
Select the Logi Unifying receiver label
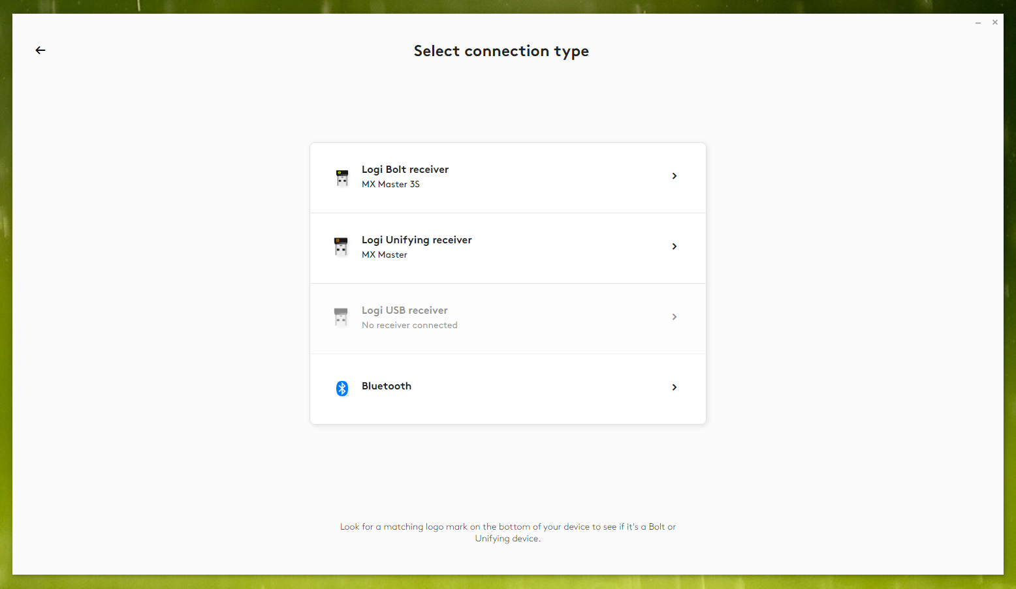point(417,240)
